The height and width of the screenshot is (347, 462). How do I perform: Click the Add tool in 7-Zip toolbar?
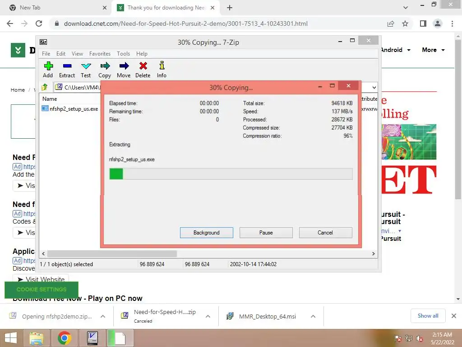tap(48, 70)
